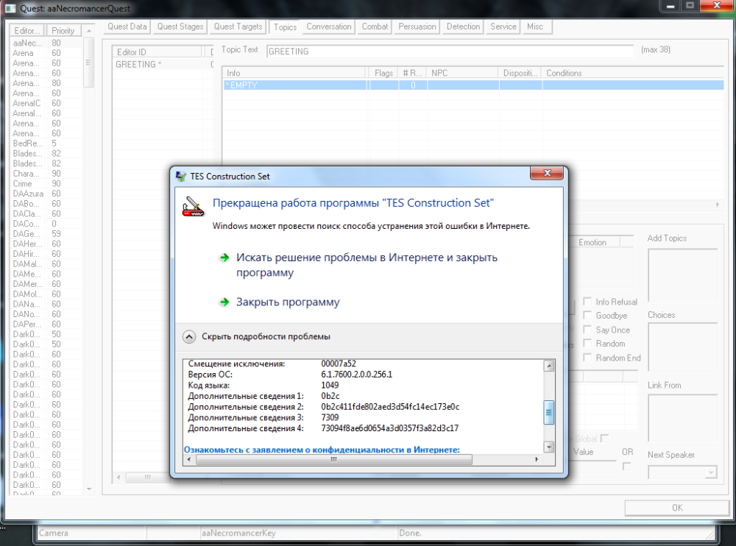The image size is (736, 546).
Task: Click details horizontal scrollbar thumb
Action: 333,460
